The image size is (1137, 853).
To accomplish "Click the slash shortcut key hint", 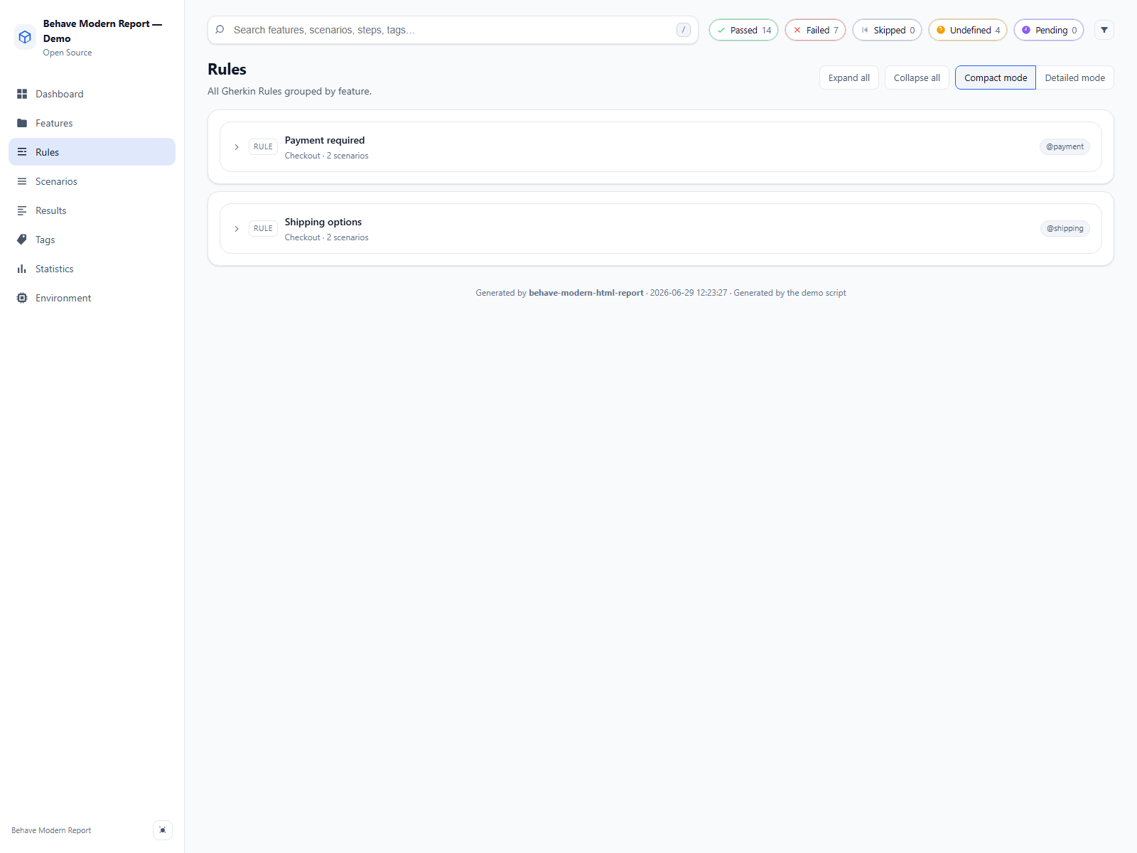I will pyautogui.click(x=684, y=30).
